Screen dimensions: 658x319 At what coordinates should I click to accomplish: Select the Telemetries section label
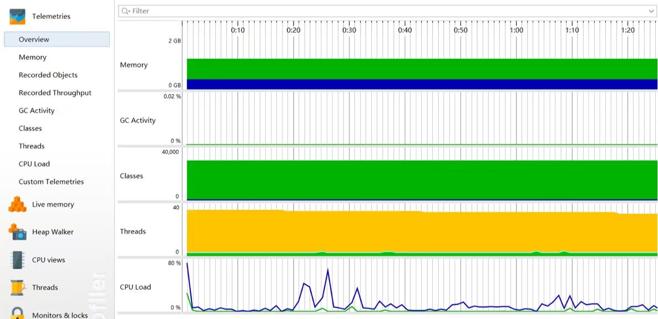pyautogui.click(x=51, y=16)
